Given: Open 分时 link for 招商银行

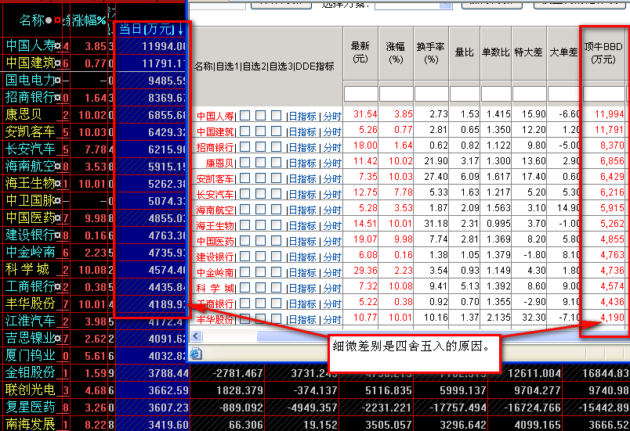Looking at the screenshot, I should tap(332, 148).
